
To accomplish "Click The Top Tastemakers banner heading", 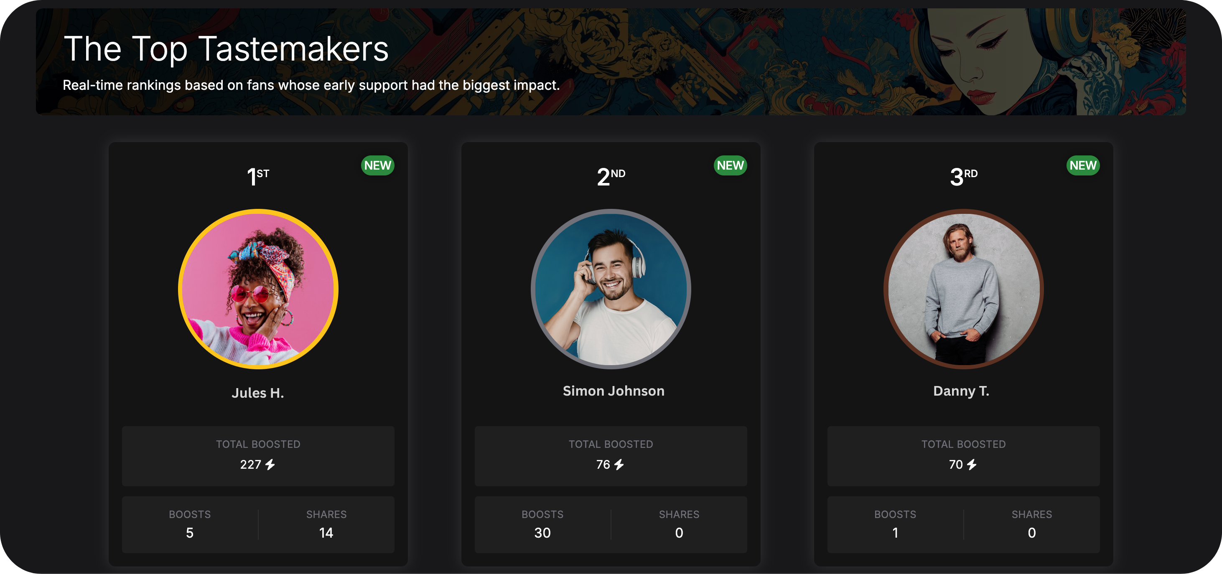I will pyautogui.click(x=226, y=49).
